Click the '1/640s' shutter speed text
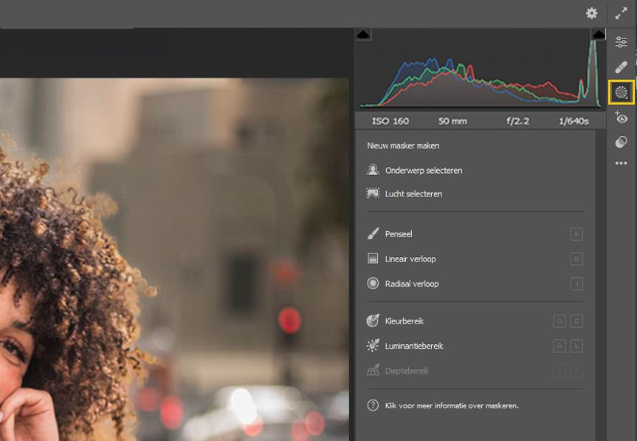The width and height of the screenshot is (637, 441). pos(574,121)
